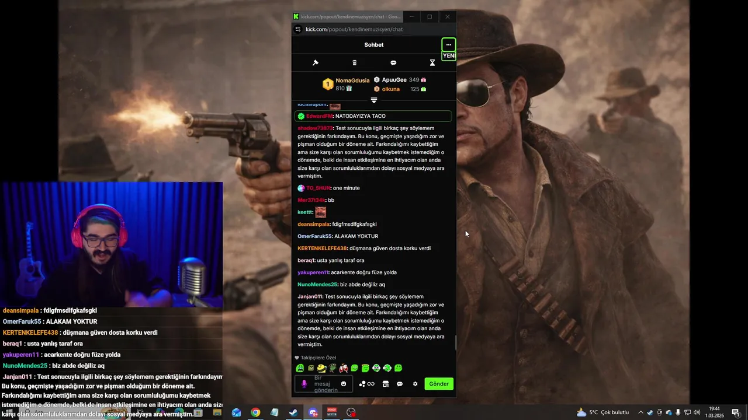748x420 pixels.
Task: Click username beraq1 in popout chat
Action: (306, 261)
